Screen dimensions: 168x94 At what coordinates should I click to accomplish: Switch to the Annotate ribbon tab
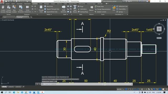pos(19,4)
